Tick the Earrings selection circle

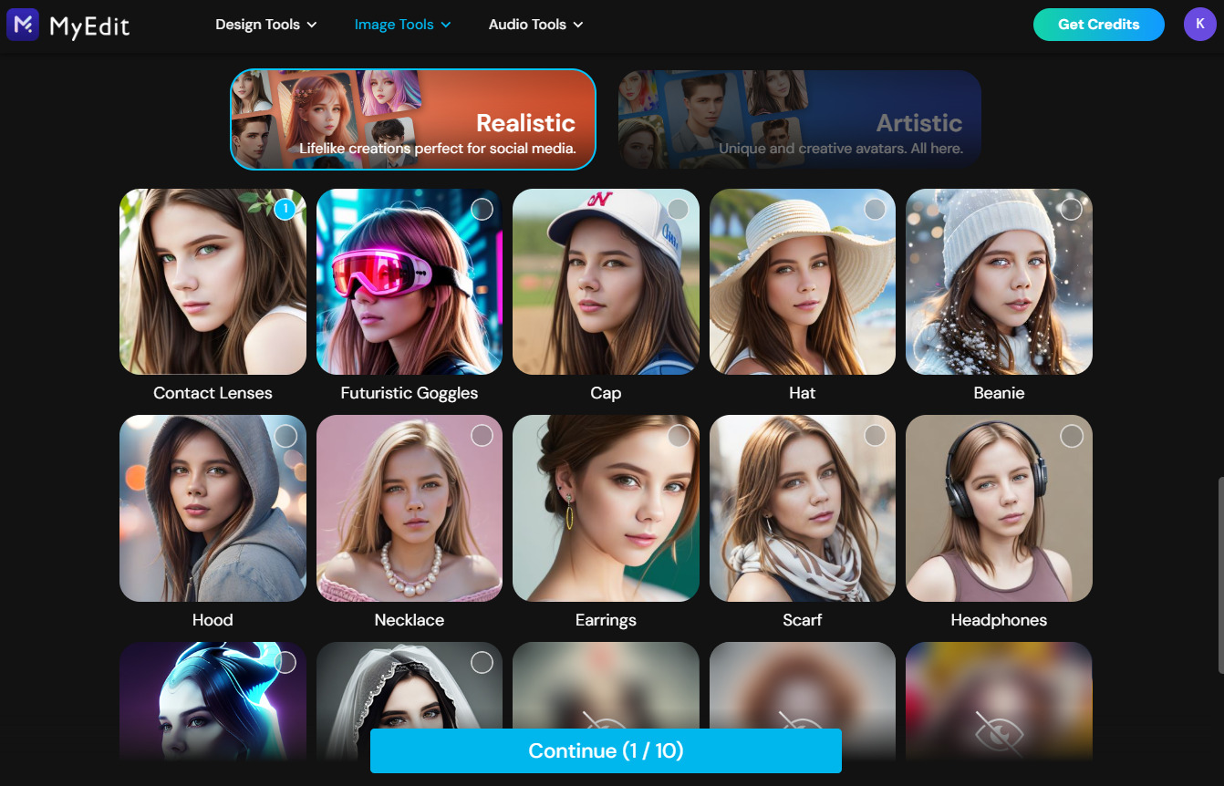tap(679, 436)
